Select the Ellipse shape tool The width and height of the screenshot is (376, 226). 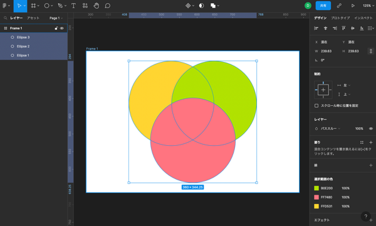pyautogui.click(x=47, y=6)
